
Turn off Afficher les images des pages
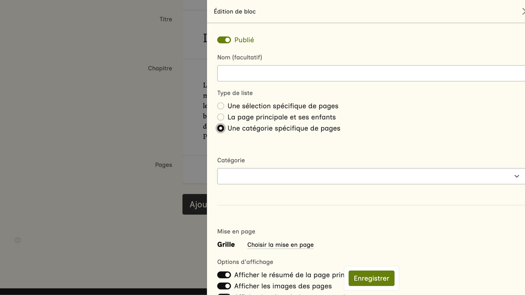pos(224,286)
